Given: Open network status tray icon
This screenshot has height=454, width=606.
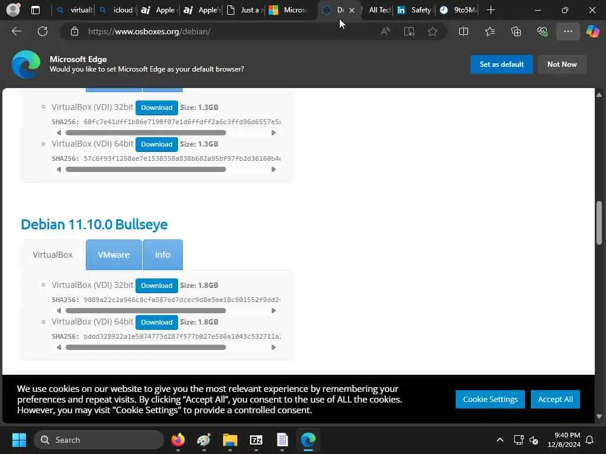Looking at the screenshot, I should [518, 440].
